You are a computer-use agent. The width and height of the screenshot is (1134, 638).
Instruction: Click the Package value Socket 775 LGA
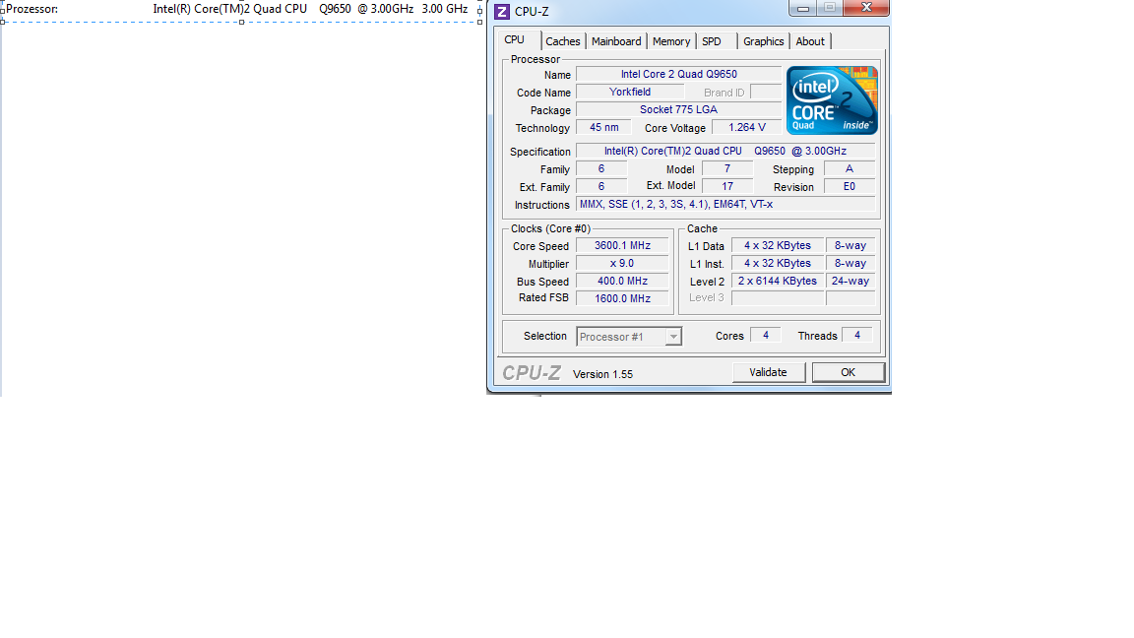coord(678,110)
